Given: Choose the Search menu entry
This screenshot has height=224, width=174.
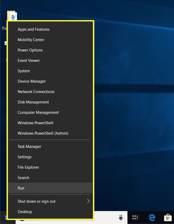Looking at the screenshot, I should pos(50,178).
